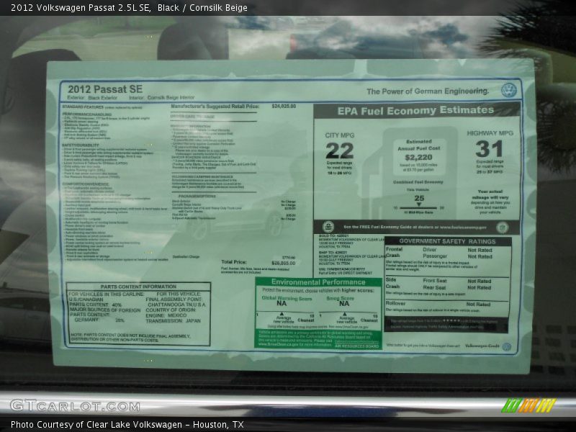Click "Not Rated" in the Front Seat row

(x=479, y=281)
